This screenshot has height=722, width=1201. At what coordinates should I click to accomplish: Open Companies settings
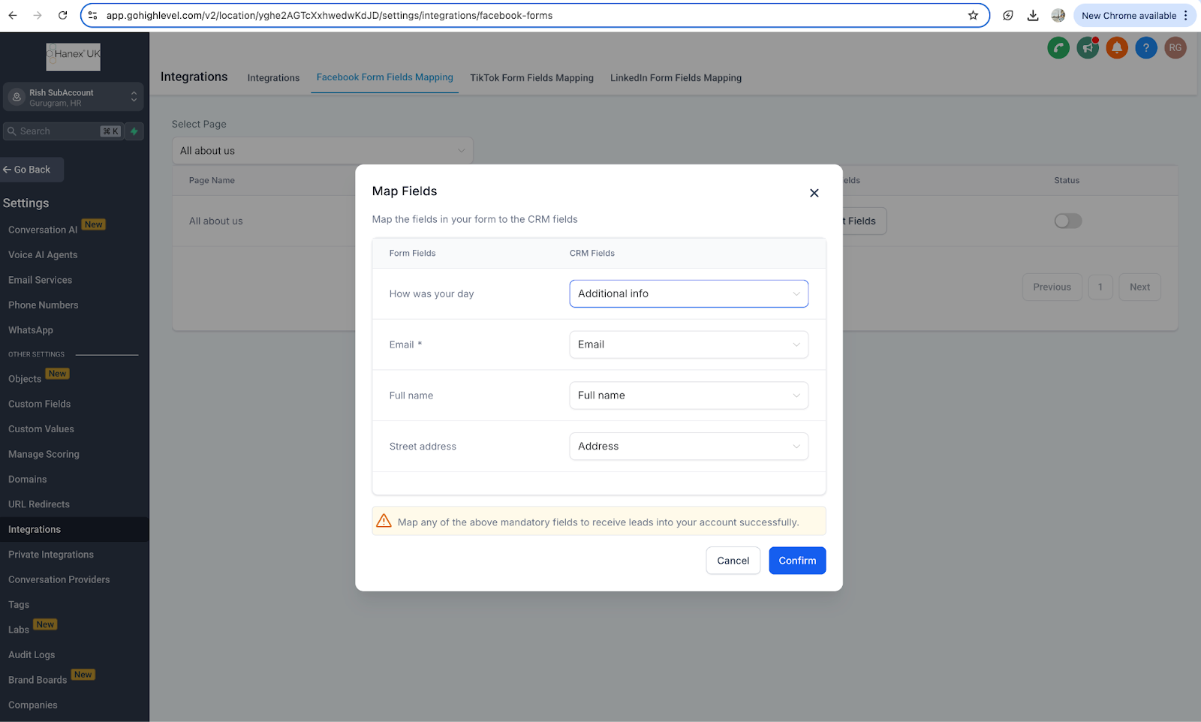(33, 705)
